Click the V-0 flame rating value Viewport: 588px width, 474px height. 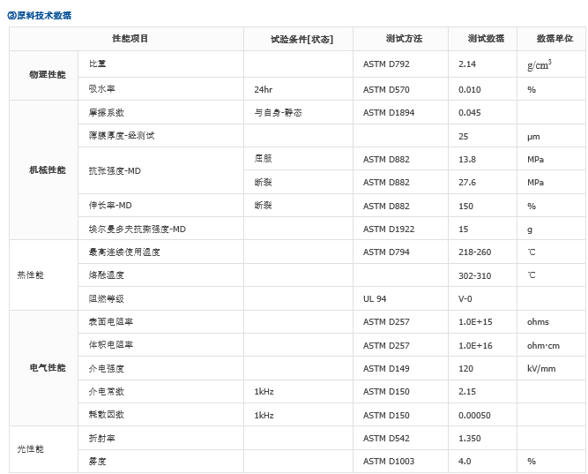point(465,298)
